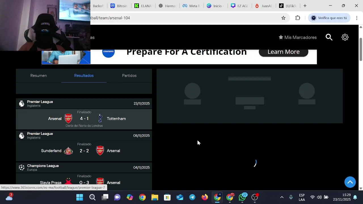Switch to the EZ AGI tab
Image resolution: width=363 pixels, height=204 pixels.
tap(240, 6)
